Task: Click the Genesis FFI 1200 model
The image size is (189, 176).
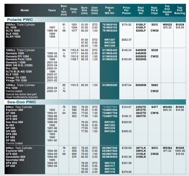Action: pyautogui.click(x=17, y=56)
